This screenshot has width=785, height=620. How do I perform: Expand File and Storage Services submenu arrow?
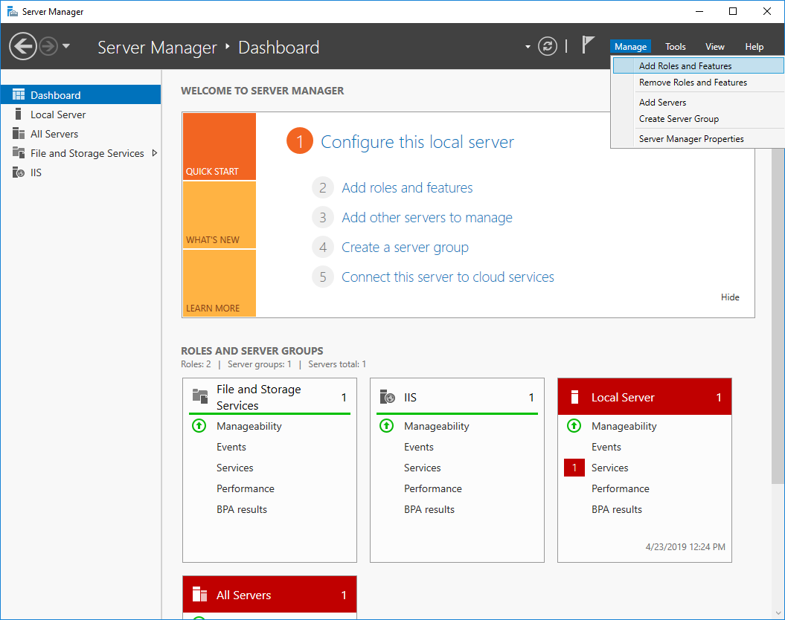click(155, 153)
